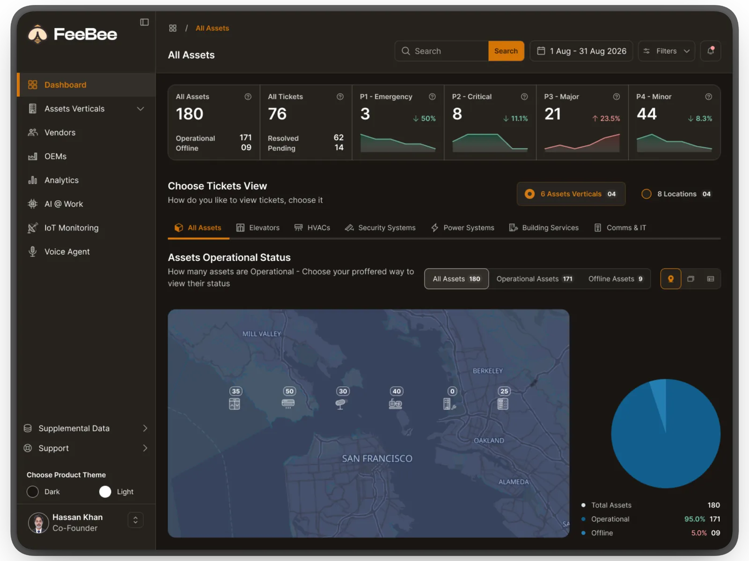Filter to Offline Assets 9

pos(616,279)
